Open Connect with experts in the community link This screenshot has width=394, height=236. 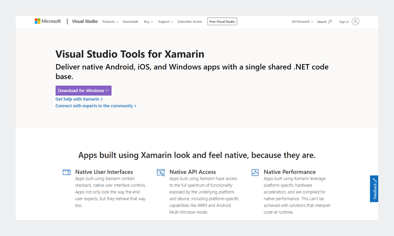[96, 106]
